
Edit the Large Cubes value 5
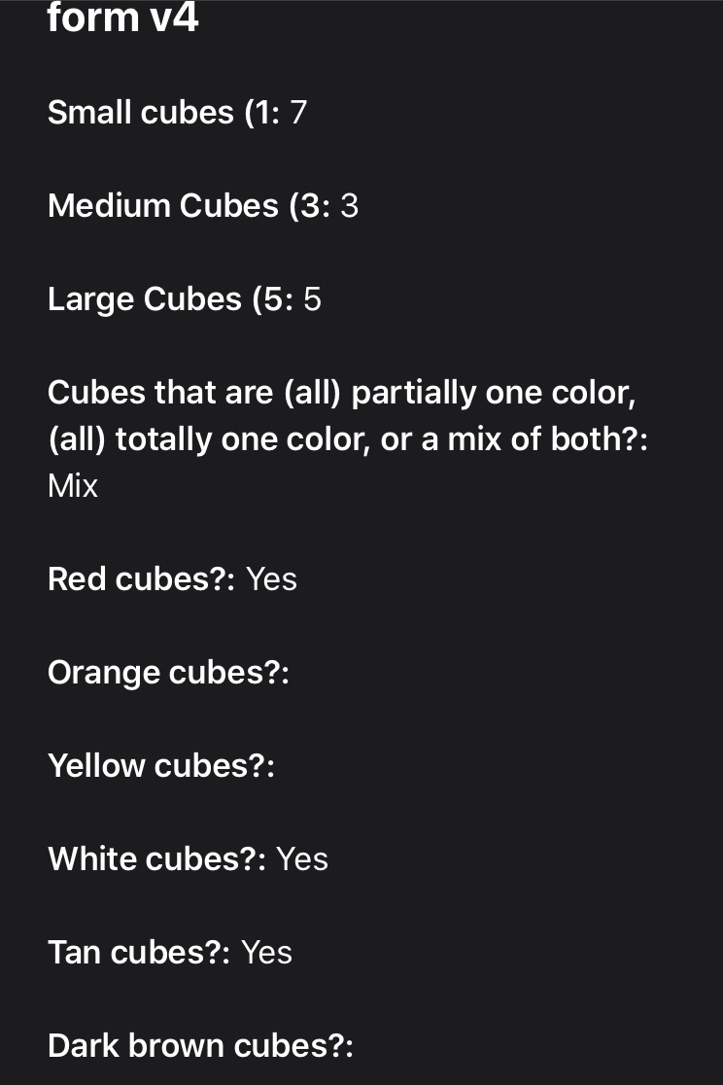coord(312,299)
